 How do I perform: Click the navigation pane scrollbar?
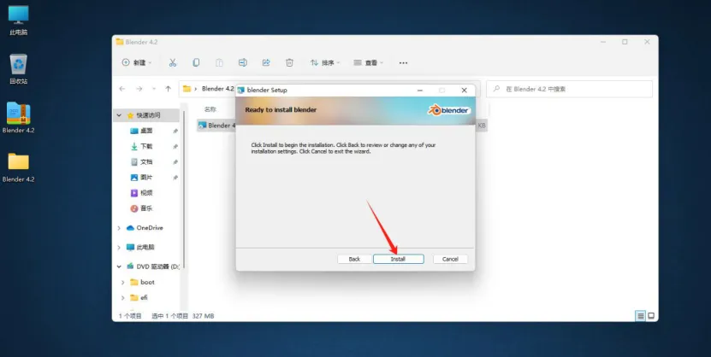pyautogui.click(x=184, y=190)
